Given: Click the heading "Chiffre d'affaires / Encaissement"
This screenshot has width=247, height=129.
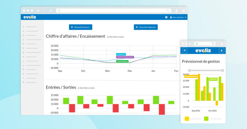Looking at the screenshot, I should [x=75, y=36].
